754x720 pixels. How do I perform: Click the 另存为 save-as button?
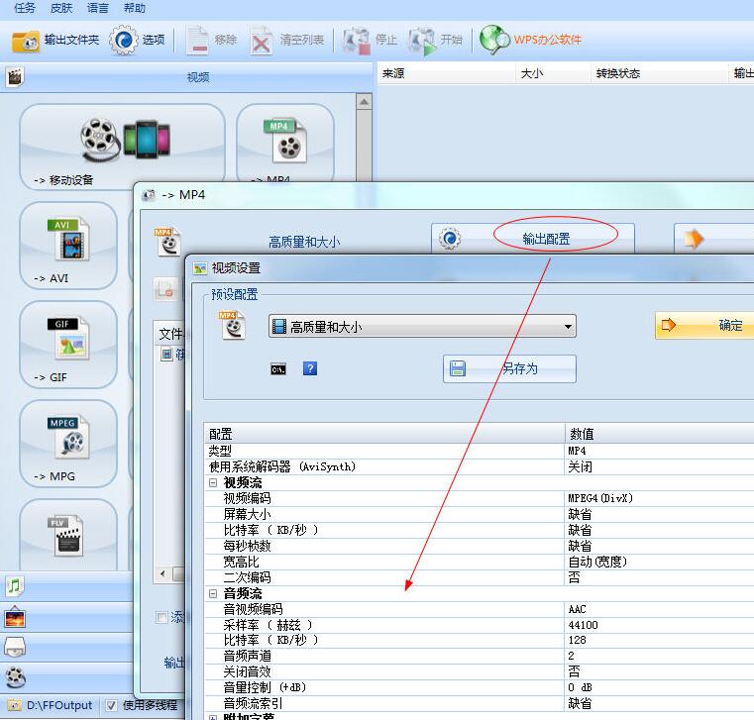pyautogui.click(x=509, y=368)
